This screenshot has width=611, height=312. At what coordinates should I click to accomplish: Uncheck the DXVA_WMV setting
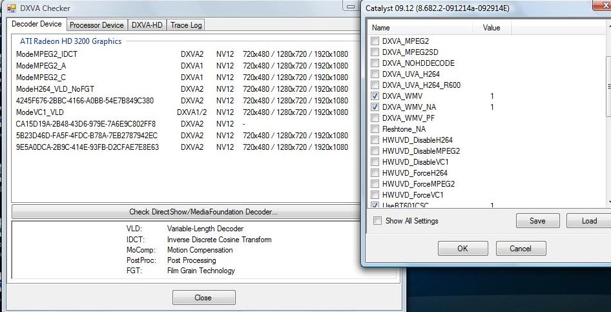pyautogui.click(x=375, y=96)
